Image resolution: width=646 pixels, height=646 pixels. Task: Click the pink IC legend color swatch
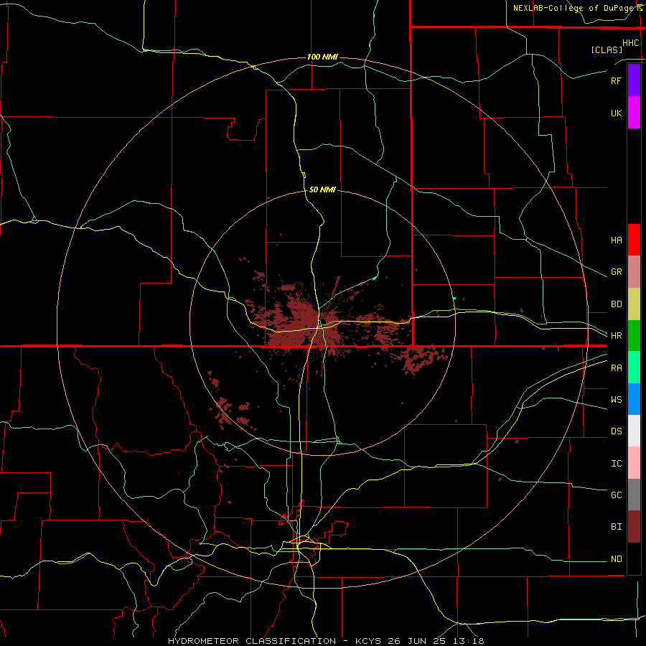634,463
